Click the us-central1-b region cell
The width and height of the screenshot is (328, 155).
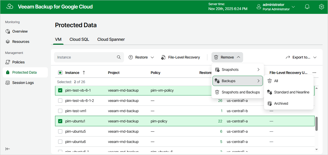(237, 111)
